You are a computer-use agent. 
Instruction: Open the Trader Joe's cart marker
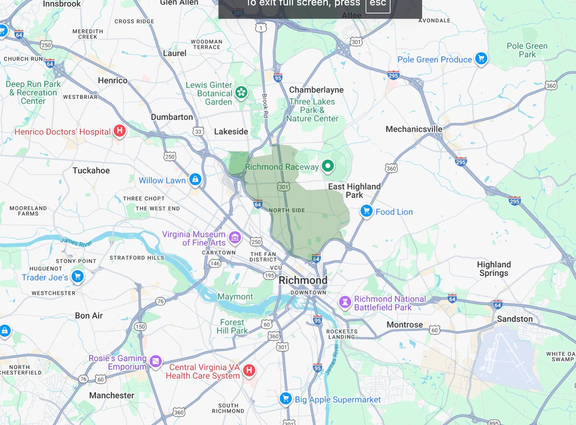click(78, 277)
